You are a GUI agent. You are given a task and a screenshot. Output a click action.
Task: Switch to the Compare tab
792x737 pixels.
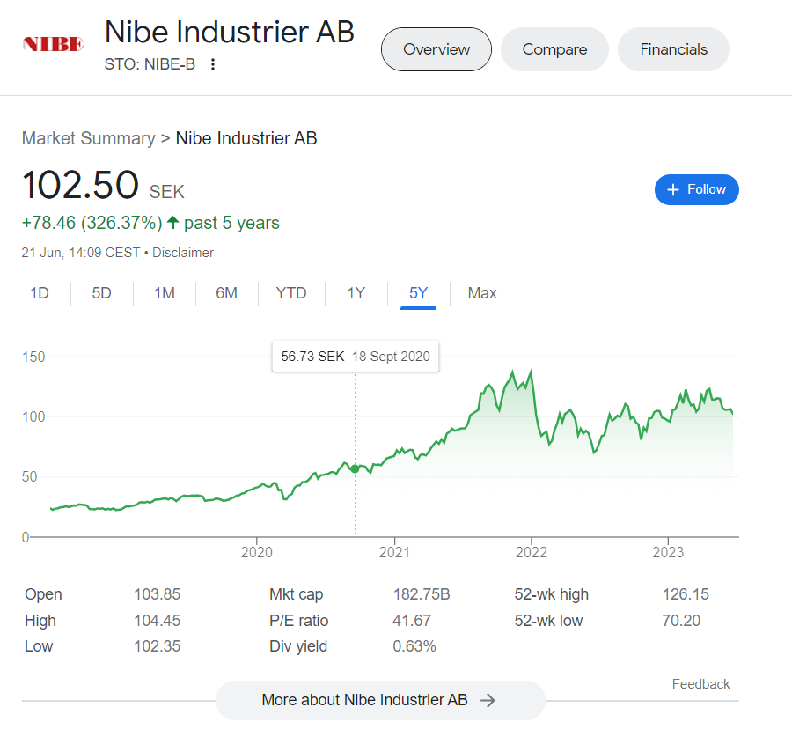tap(554, 49)
